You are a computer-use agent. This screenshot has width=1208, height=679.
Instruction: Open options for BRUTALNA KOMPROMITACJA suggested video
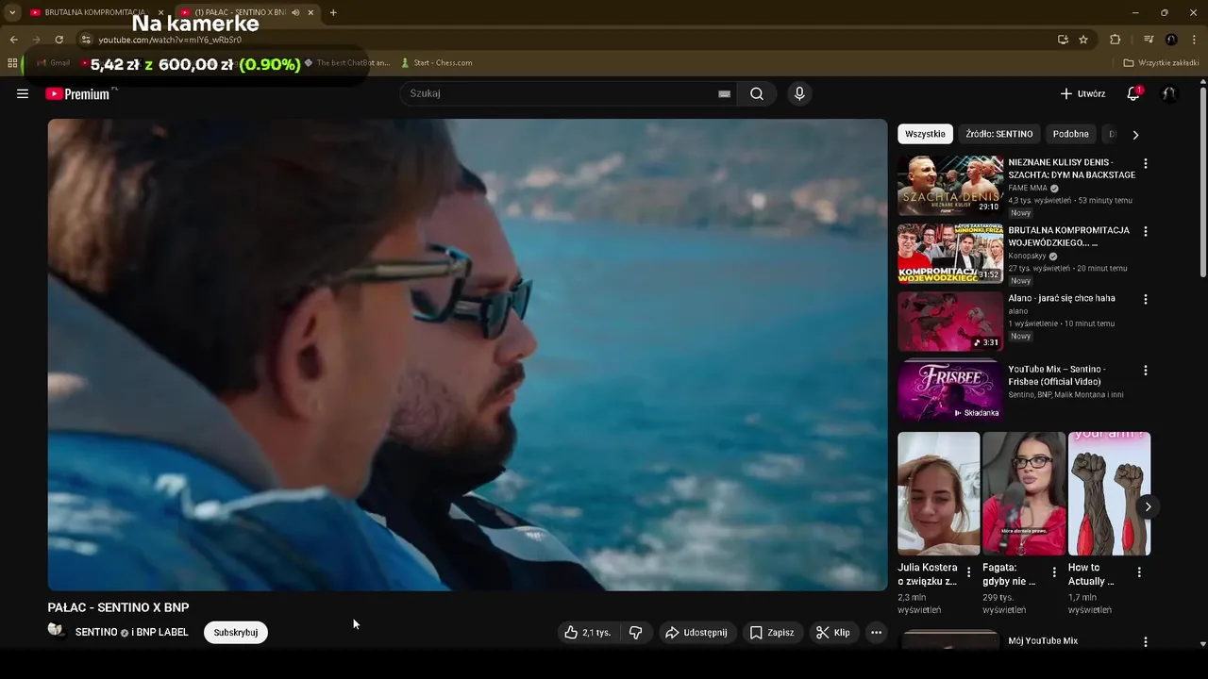pyautogui.click(x=1146, y=232)
